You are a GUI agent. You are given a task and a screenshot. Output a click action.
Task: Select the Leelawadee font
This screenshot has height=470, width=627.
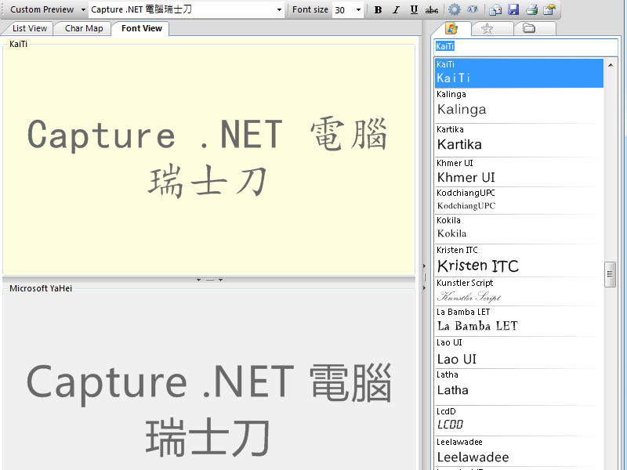519,451
